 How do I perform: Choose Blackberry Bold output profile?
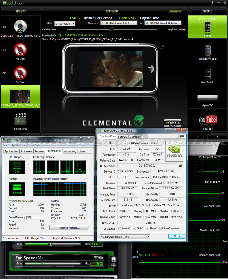click(x=207, y=50)
